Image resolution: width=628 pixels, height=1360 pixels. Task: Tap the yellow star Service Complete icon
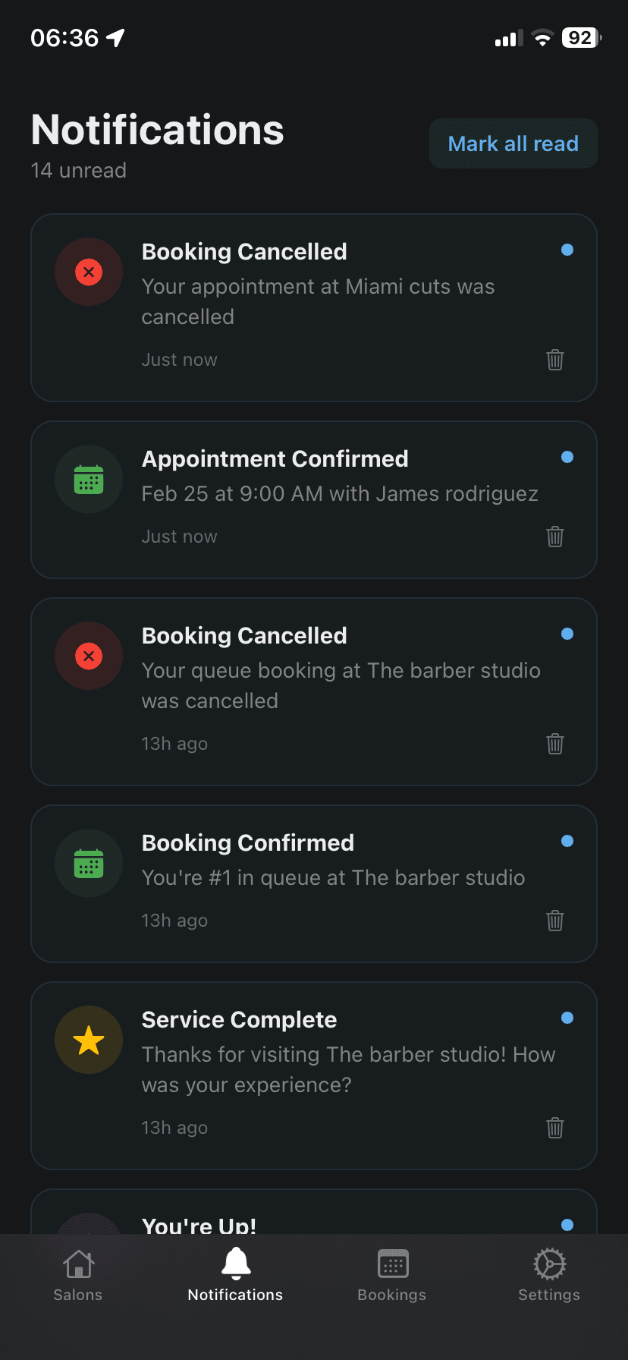[89, 1040]
